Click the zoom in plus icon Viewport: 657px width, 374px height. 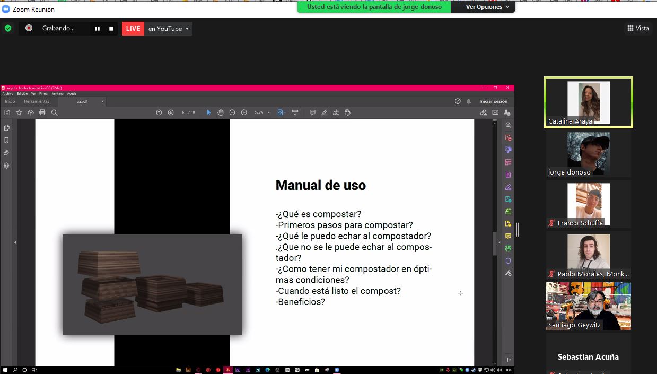click(x=244, y=112)
